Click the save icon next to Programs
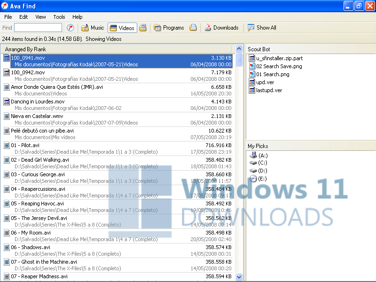376x282 pixels. (193, 28)
